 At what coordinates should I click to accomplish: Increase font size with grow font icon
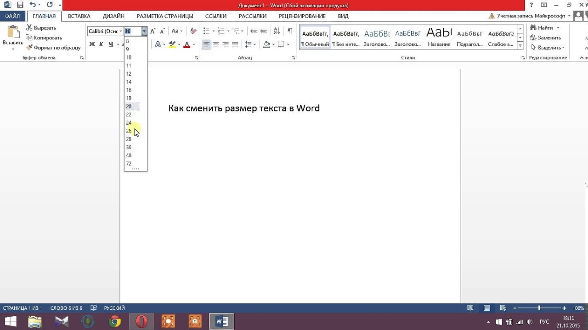click(x=153, y=31)
